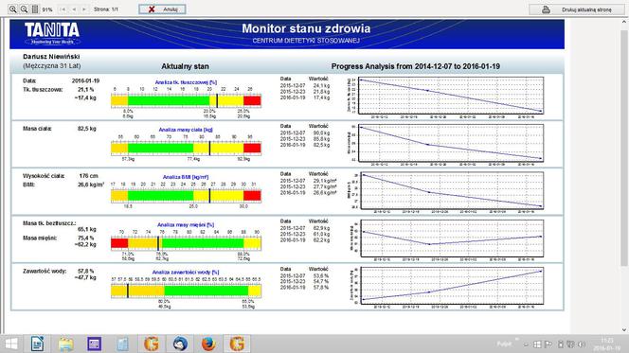629x353 pixels.
Task: Click the 'Tk. tłuszczowa:' label
Action: click(x=43, y=89)
